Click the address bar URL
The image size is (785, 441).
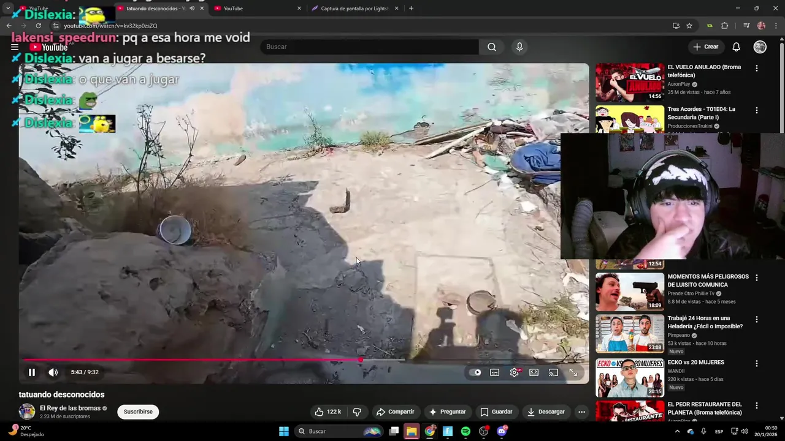click(111, 26)
